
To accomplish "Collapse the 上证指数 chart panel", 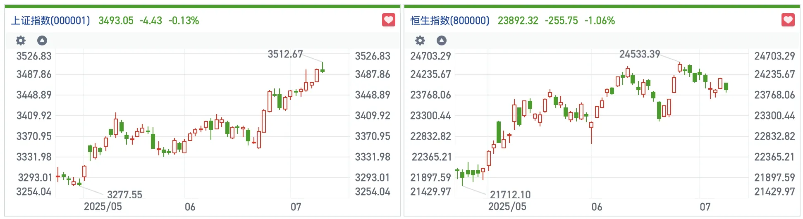I will pos(42,40).
